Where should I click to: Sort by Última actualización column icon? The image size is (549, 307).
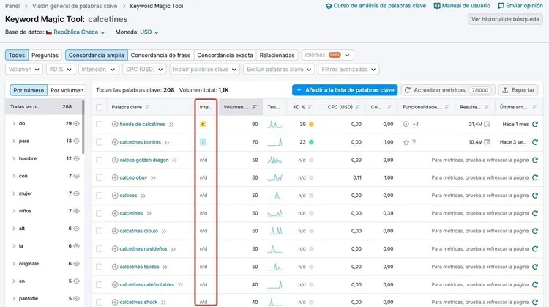coord(534,107)
